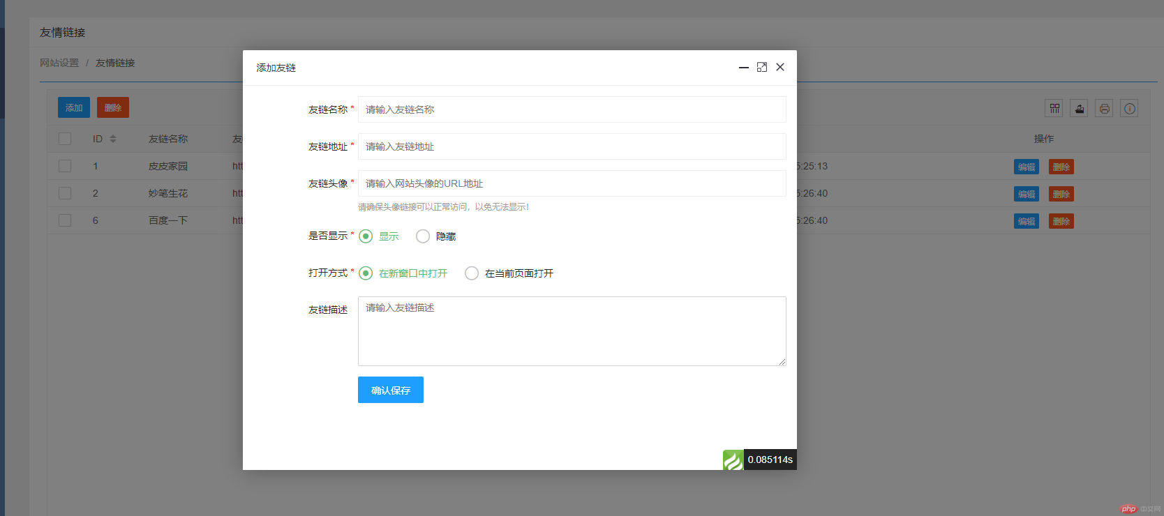The image size is (1164, 516).
Task: Click 确认保存 button to submit
Action: [390, 390]
